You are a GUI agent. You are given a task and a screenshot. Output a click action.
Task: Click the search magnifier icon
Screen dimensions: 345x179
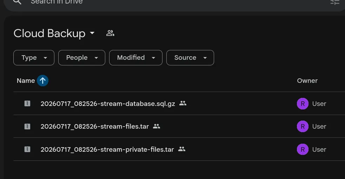click(17, 2)
